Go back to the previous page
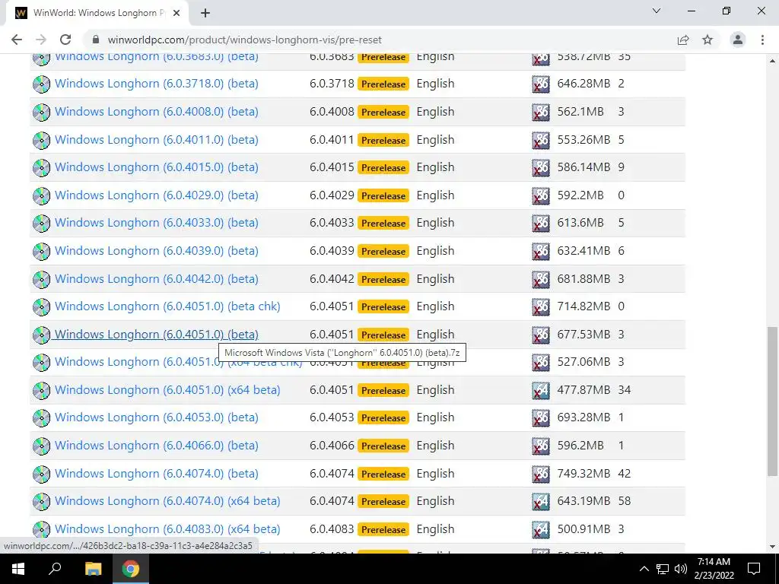The image size is (779, 584). pos(17,40)
